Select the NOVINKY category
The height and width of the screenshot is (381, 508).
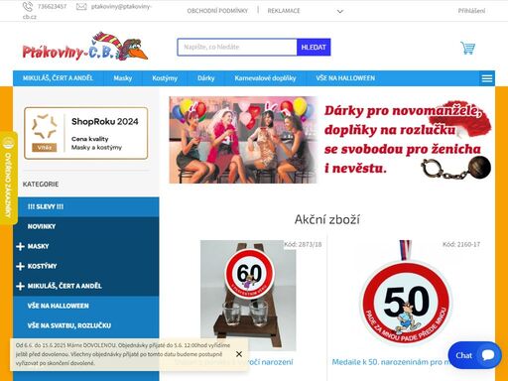(x=86, y=226)
